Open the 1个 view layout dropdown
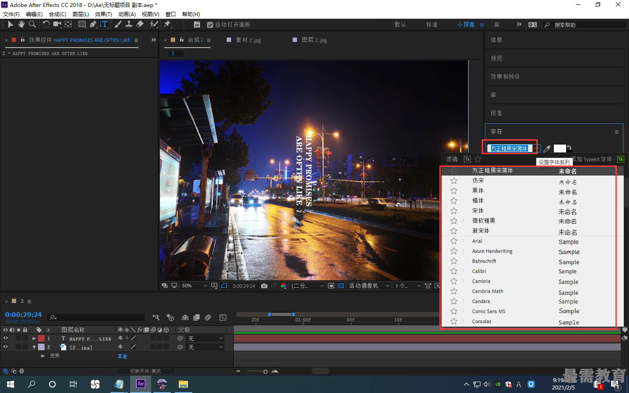The image size is (629, 393). coord(408,286)
